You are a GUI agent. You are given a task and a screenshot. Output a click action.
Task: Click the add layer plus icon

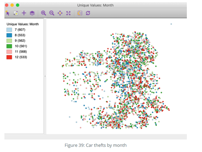click(x=24, y=13)
